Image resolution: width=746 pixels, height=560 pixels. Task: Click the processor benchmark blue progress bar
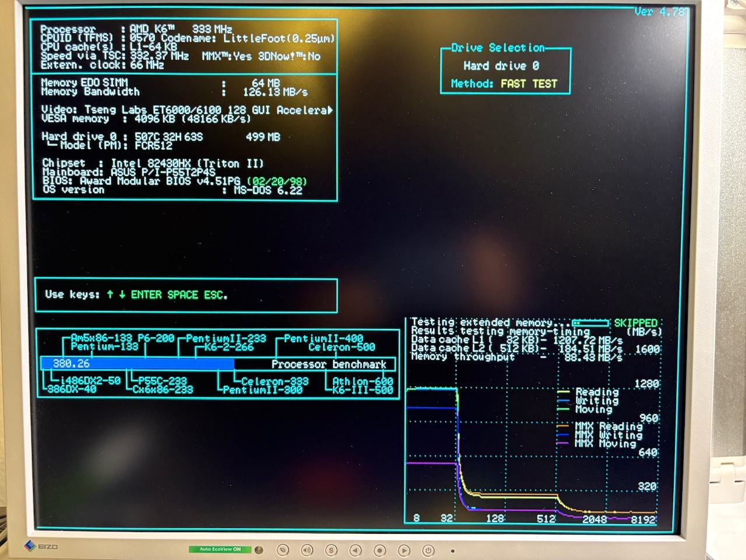(x=138, y=364)
